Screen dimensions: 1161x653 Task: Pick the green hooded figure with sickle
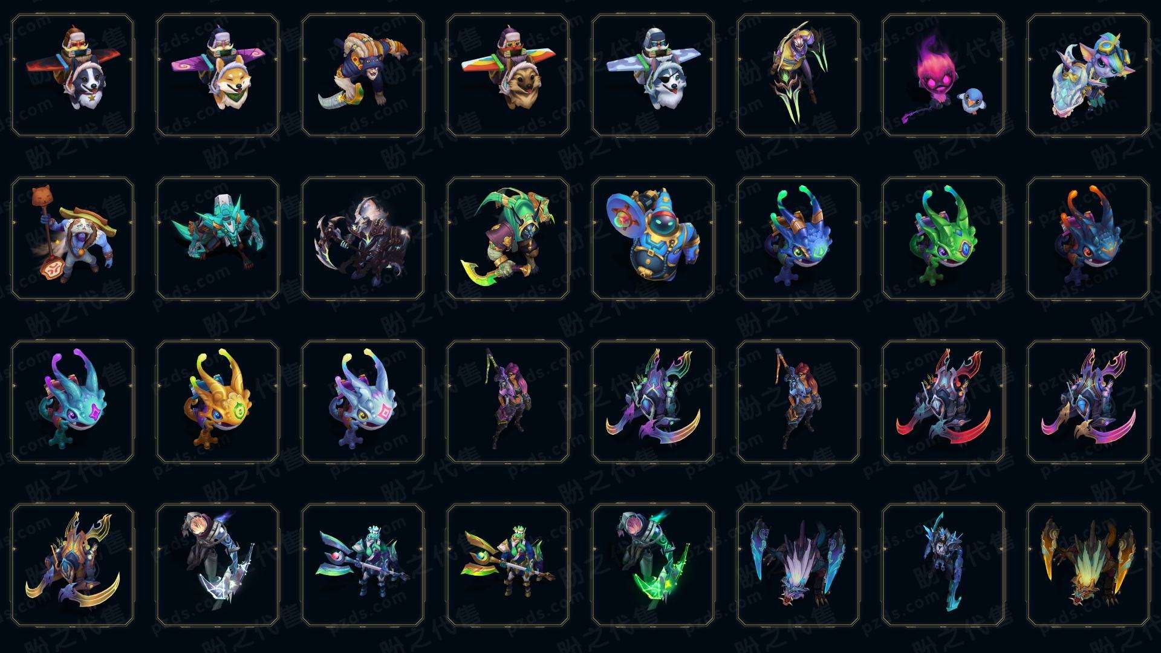pos(508,238)
